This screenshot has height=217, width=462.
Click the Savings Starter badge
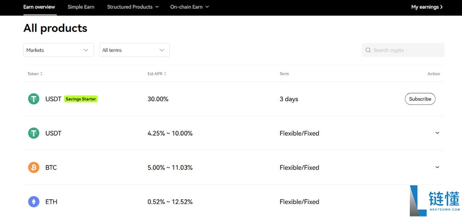pos(81,99)
